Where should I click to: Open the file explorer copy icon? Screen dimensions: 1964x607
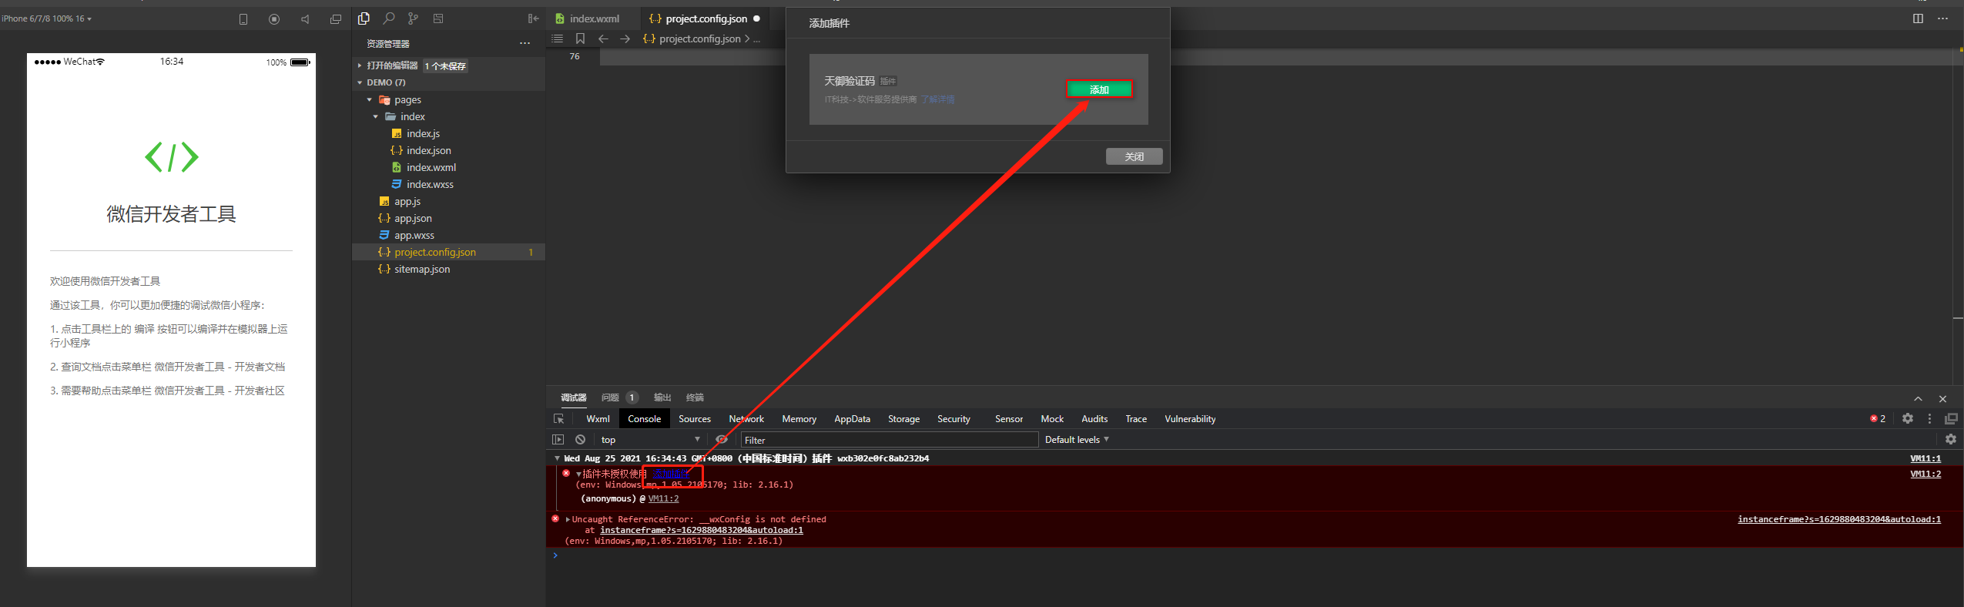pos(364,18)
